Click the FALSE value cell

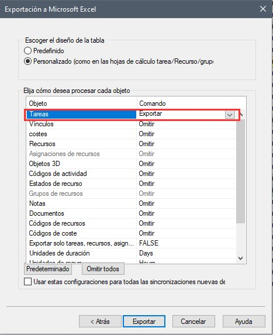click(186, 243)
